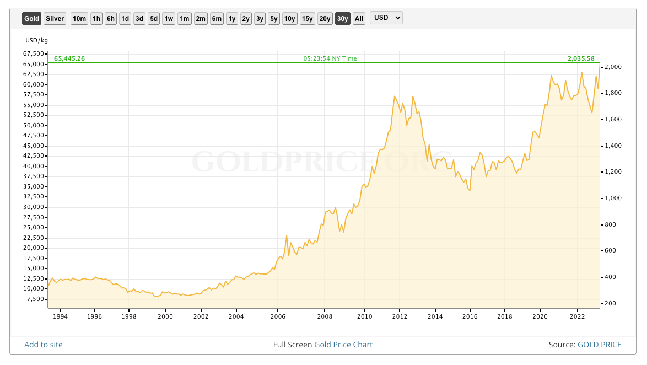Pick the 1m time range
Viewport: 647px width, 365px height.
coord(184,19)
